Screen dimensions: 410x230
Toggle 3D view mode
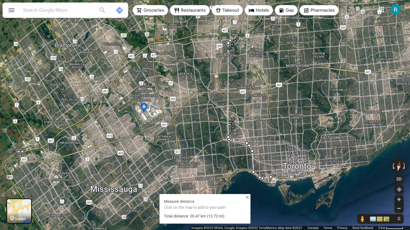click(x=399, y=179)
